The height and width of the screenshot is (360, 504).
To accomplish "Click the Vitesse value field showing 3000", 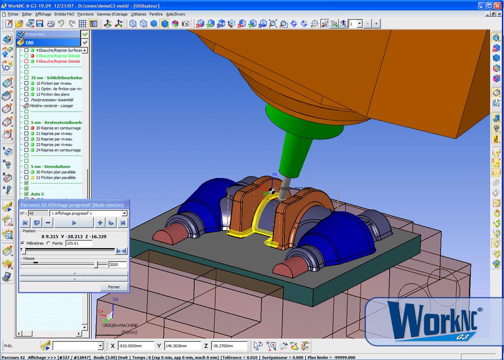I will (x=118, y=265).
